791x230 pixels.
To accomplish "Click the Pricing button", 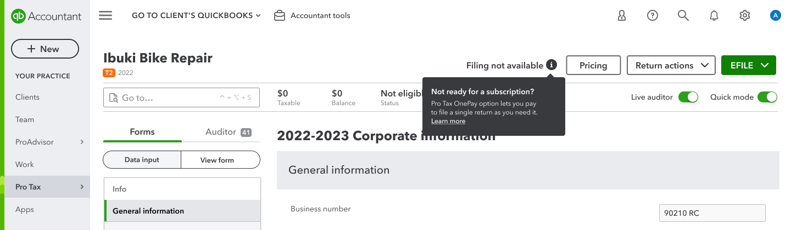I will tap(593, 65).
